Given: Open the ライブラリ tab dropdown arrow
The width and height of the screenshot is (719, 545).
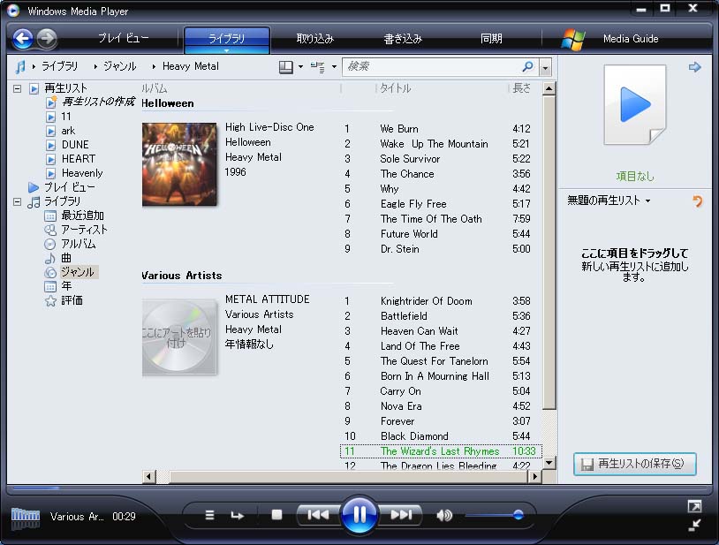Looking at the screenshot, I should [x=226, y=50].
